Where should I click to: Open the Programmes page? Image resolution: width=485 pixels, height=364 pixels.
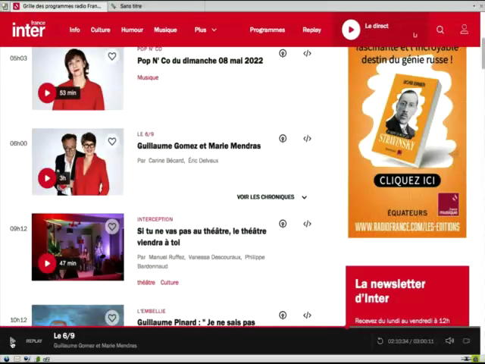(x=268, y=30)
